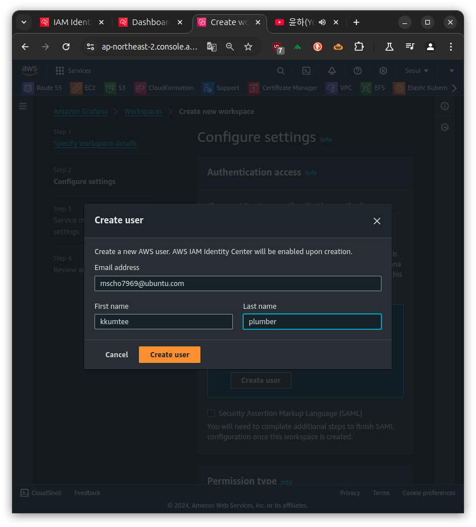
Task: Open the AWS settings gear
Action: [383, 71]
